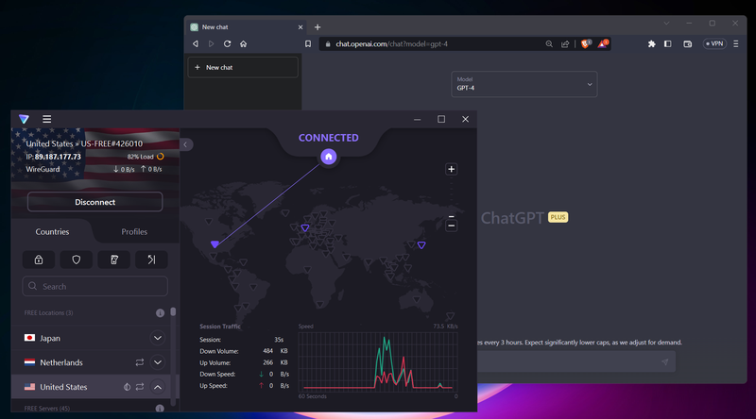Click the zoom magnifier in address bar
756x419 pixels.
(x=549, y=43)
